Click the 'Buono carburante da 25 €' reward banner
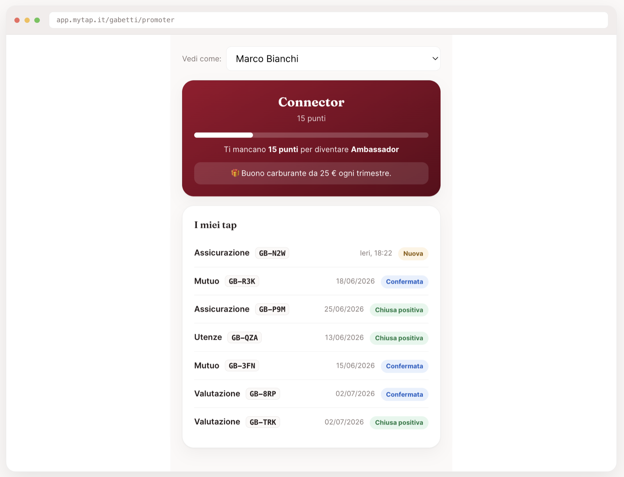The height and width of the screenshot is (477, 624). [x=311, y=173]
